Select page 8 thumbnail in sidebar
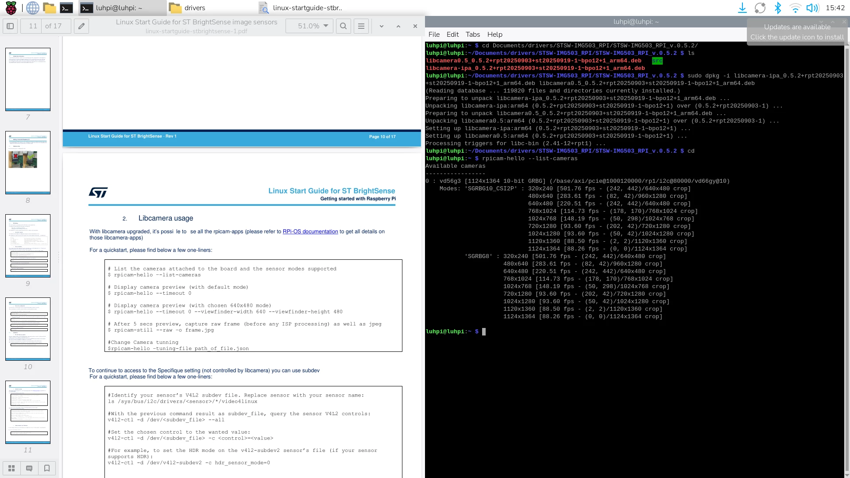850x478 pixels. point(28,162)
